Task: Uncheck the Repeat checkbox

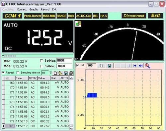Action: pos(3,73)
